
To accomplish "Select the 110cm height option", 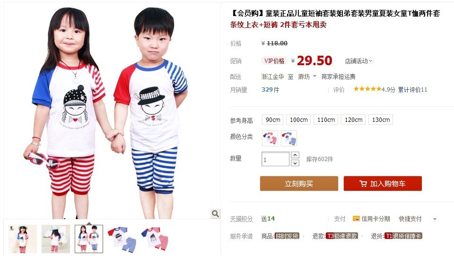I will [x=326, y=119].
